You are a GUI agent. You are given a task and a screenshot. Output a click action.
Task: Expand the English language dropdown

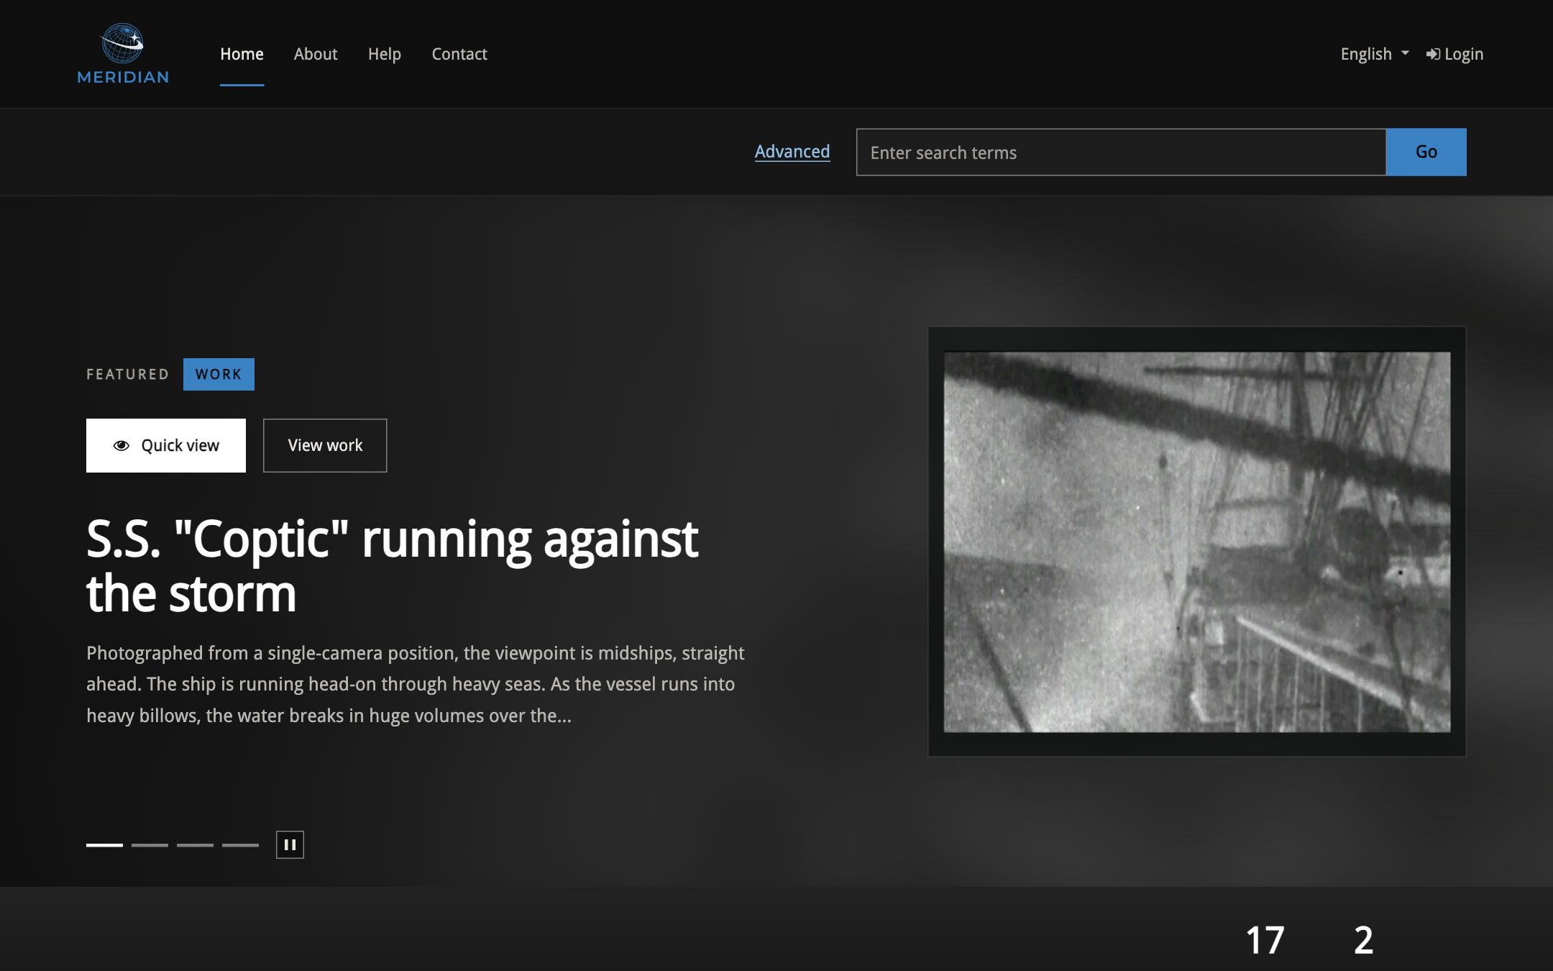[x=1375, y=54]
